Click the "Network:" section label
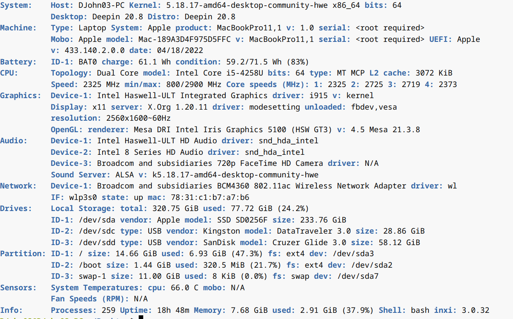513x319 pixels. point(18,186)
